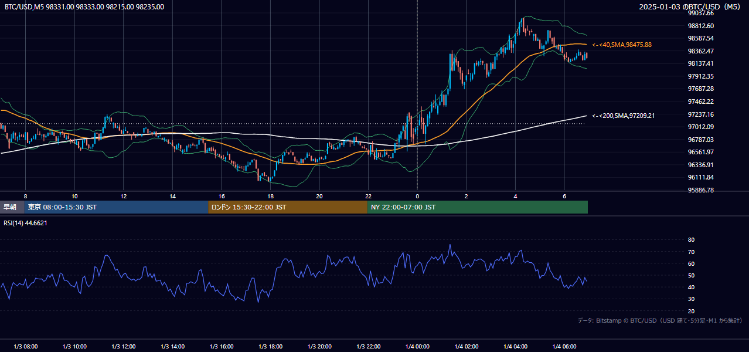Click hour label 16 under the price chart
The height and width of the screenshot is (352, 749).
coord(221,196)
